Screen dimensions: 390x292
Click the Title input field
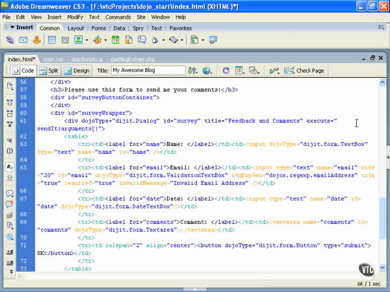point(148,70)
